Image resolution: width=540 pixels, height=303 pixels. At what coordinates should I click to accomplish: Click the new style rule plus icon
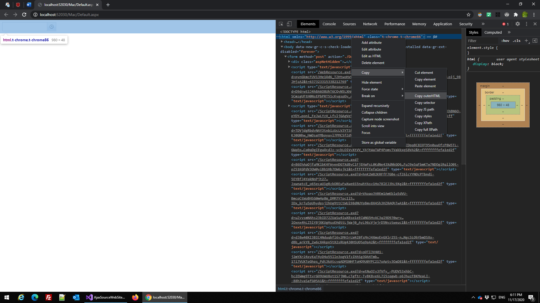526,41
